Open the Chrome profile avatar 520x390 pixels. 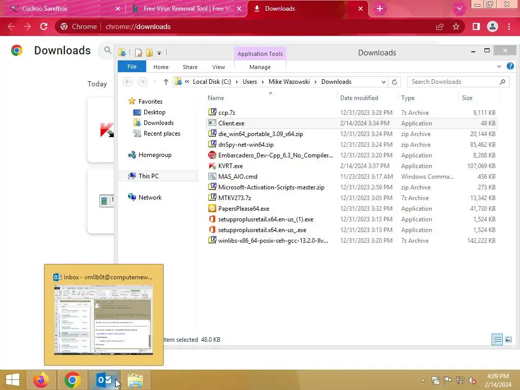(493, 26)
